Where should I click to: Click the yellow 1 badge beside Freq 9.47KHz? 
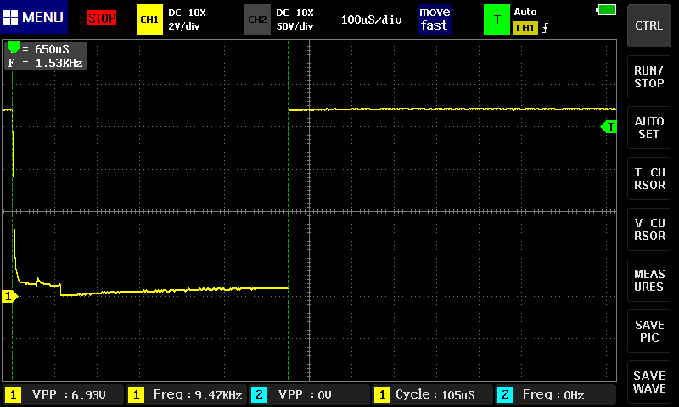coord(136,395)
